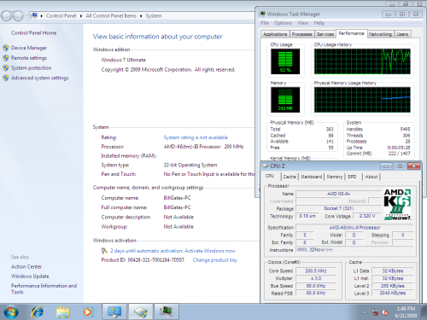Select the CPU tab in CPU-Z
Viewport: 427px width, 320px height.
point(270,176)
